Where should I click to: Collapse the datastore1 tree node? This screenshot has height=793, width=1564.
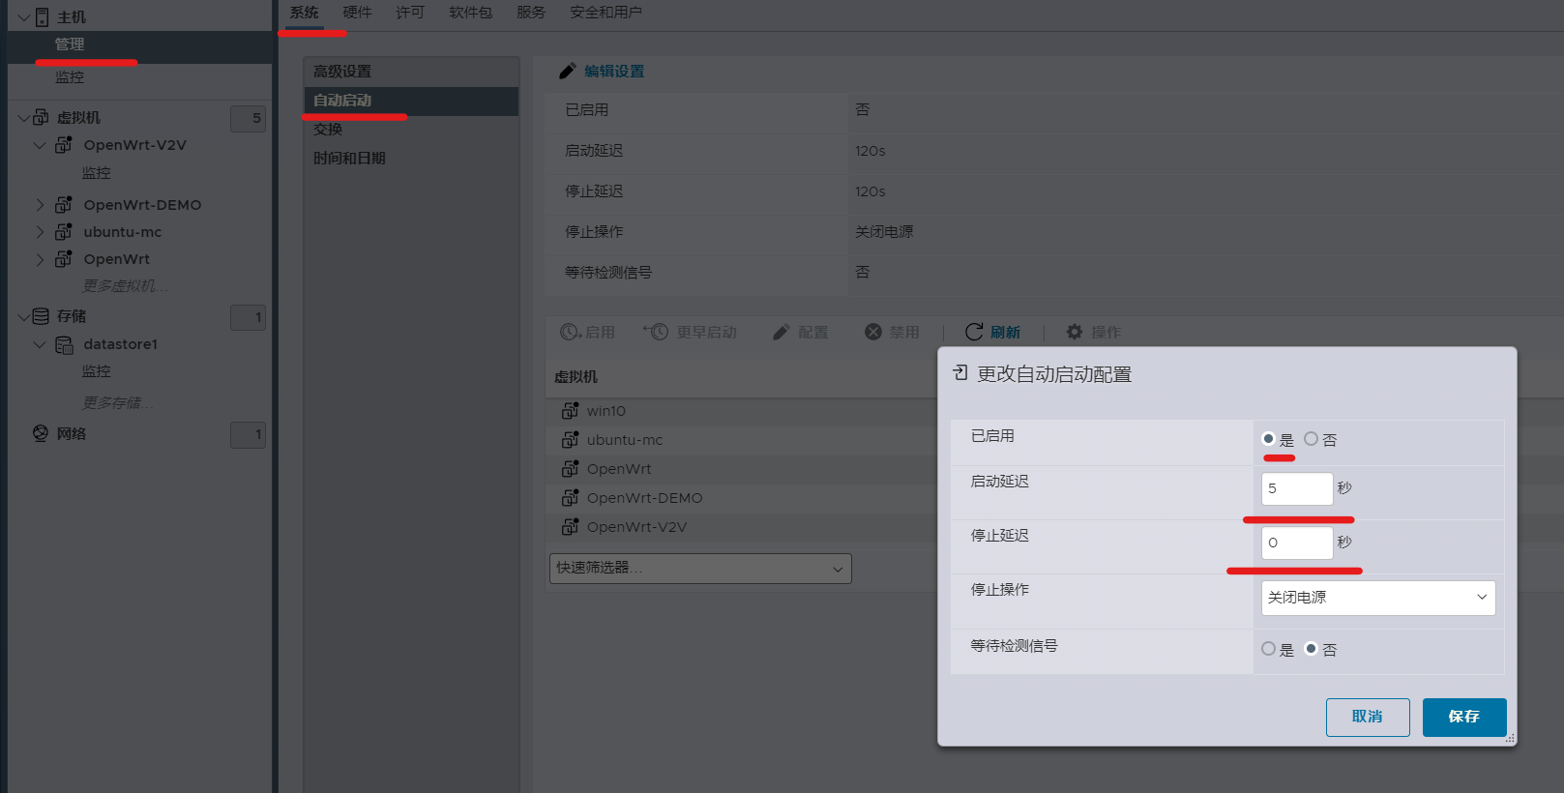click(x=40, y=344)
